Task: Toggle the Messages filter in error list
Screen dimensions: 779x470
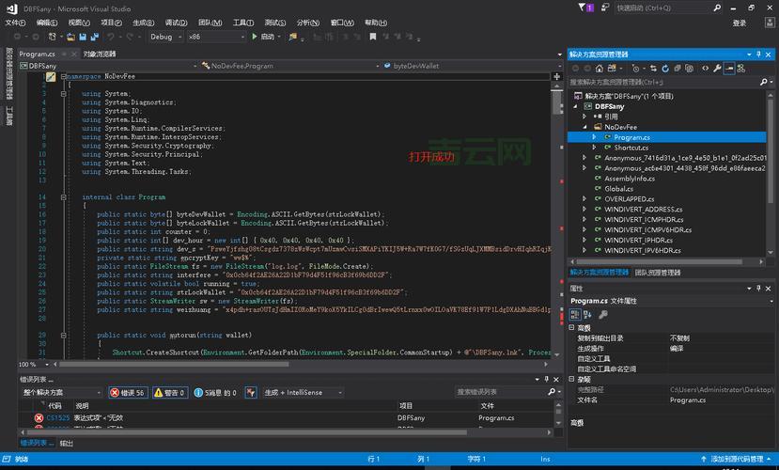Action: point(217,392)
